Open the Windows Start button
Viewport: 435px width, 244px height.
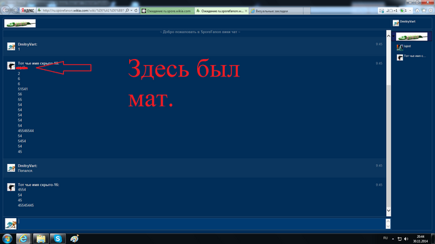(x=7, y=239)
